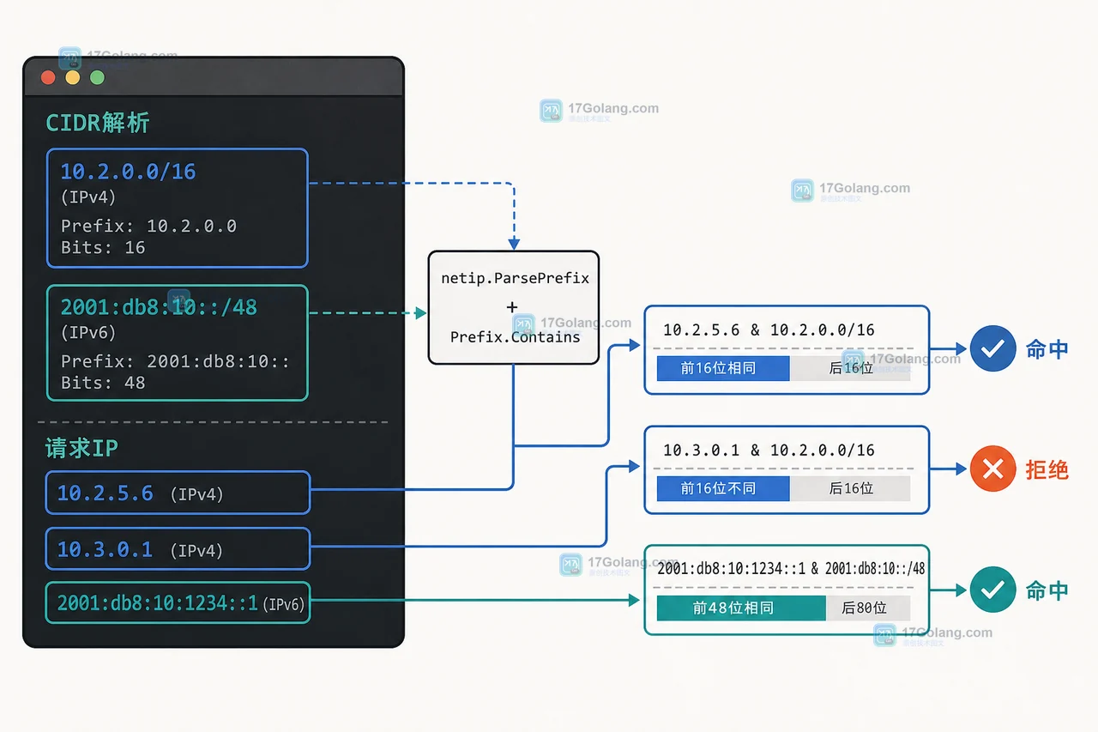Select the 2001:db8:10::/48 CIDR box
Viewport: 1098px width, 732px height.
177,342
